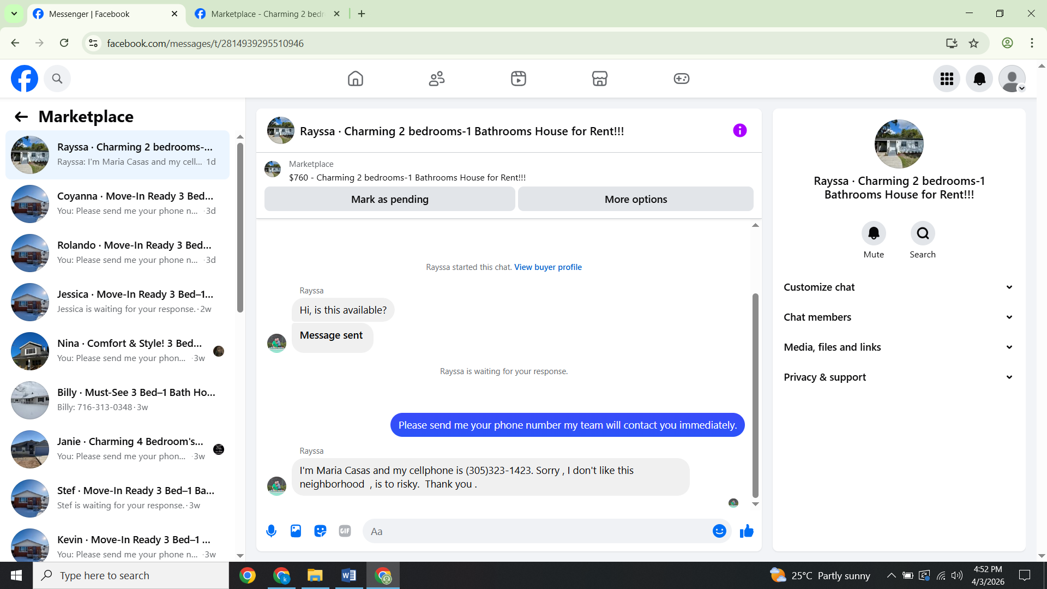This screenshot has height=589, width=1047.
Task: Click the Mark as pending button
Action: click(389, 199)
